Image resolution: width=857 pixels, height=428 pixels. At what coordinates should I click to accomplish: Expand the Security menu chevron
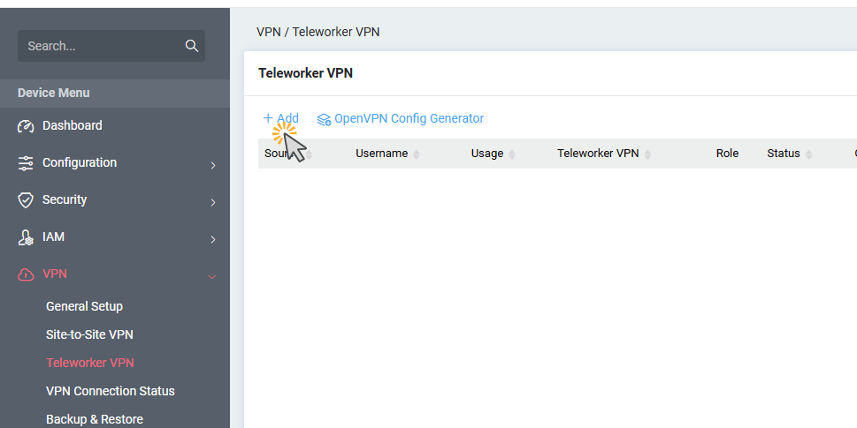point(212,202)
